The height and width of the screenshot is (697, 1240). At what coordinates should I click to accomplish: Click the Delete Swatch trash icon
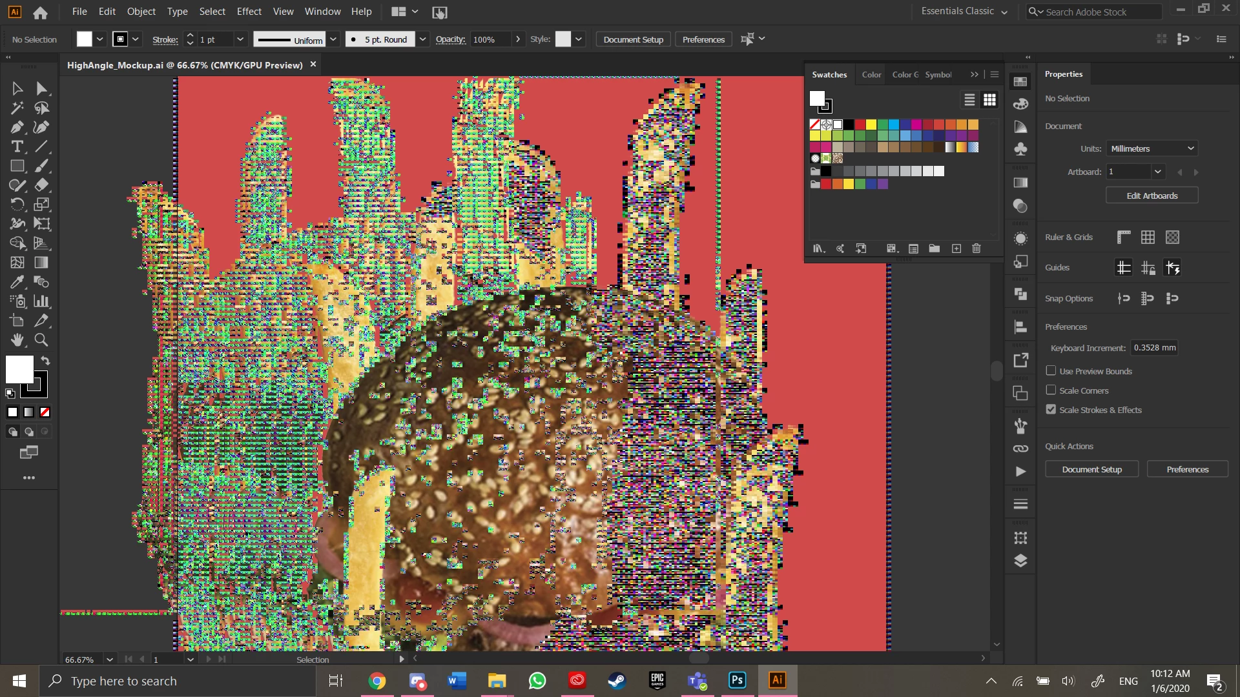pos(976,248)
